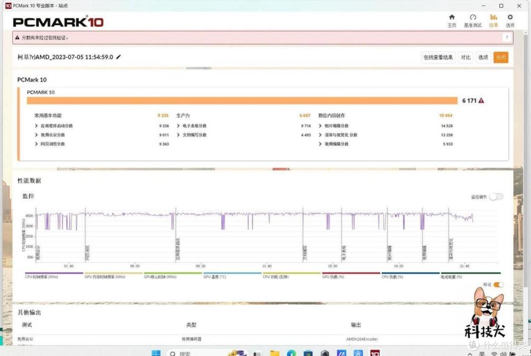Expand 电子表格分数 row
The width and height of the screenshot is (531, 356).
[x=178, y=126]
